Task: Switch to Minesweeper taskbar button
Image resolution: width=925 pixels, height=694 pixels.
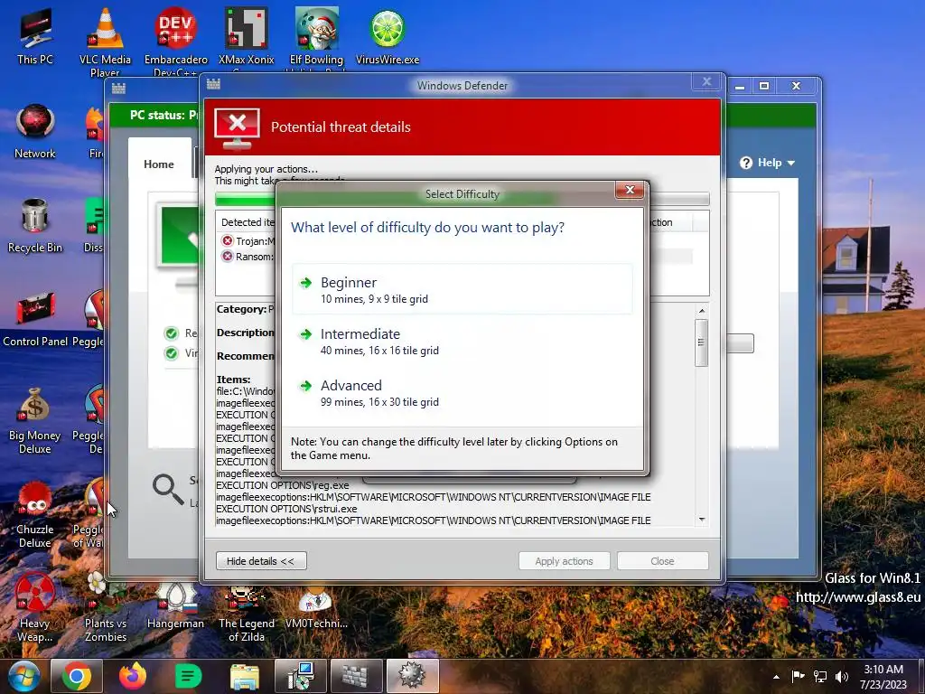Action: click(412, 676)
